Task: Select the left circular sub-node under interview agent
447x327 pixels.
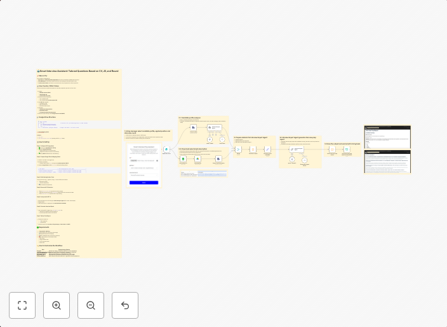Action: pyautogui.click(x=292, y=159)
